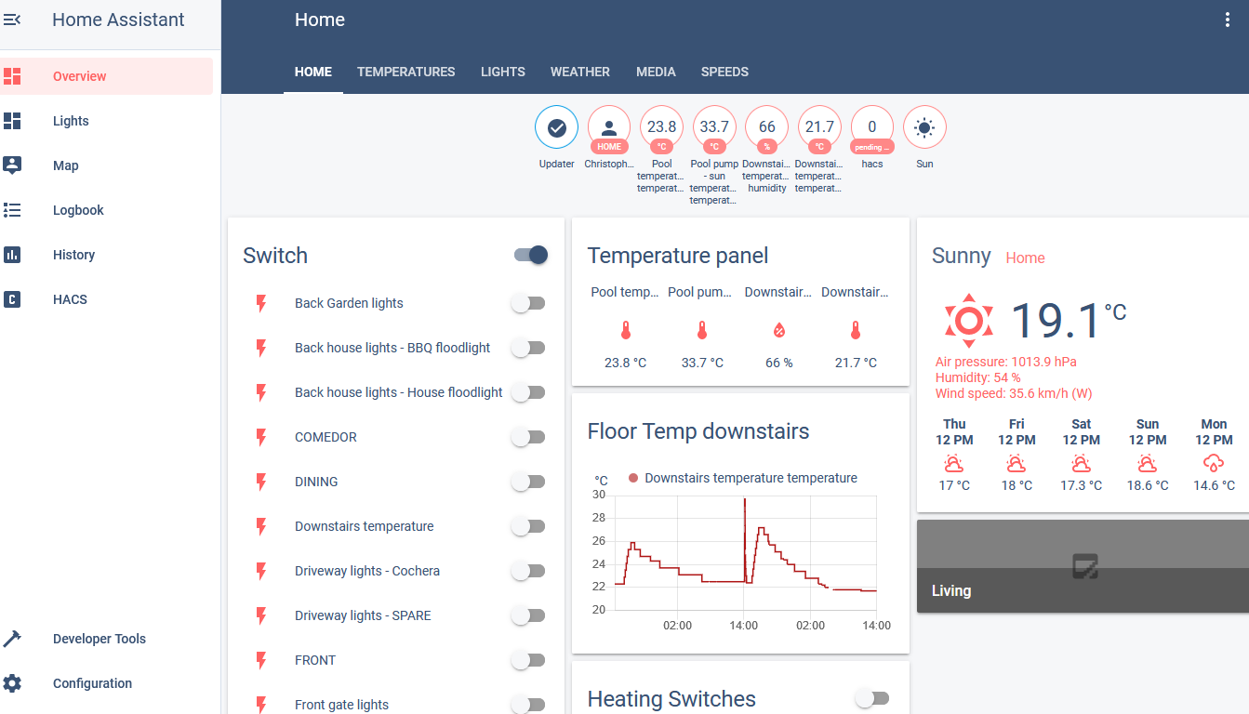Click the large sunny weather icon
Screen dimensions: 1249x714
968,321
